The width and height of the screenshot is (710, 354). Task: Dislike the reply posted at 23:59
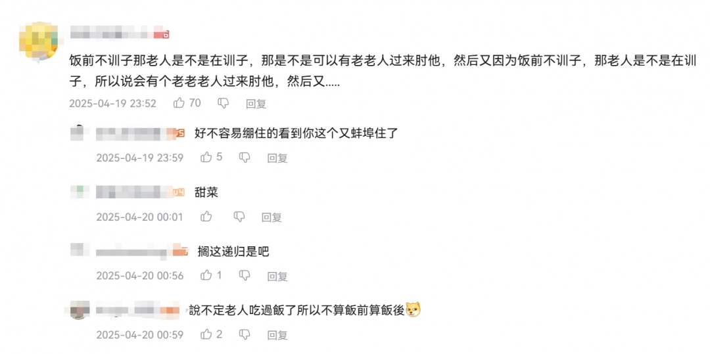(245, 158)
